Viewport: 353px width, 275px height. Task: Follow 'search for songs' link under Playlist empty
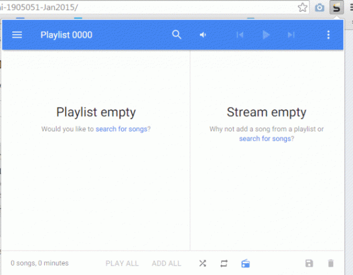click(x=123, y=129)
